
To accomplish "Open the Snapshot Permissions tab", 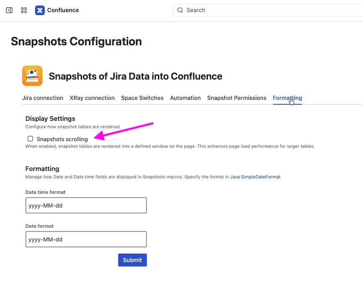I will tap(236, 98).
